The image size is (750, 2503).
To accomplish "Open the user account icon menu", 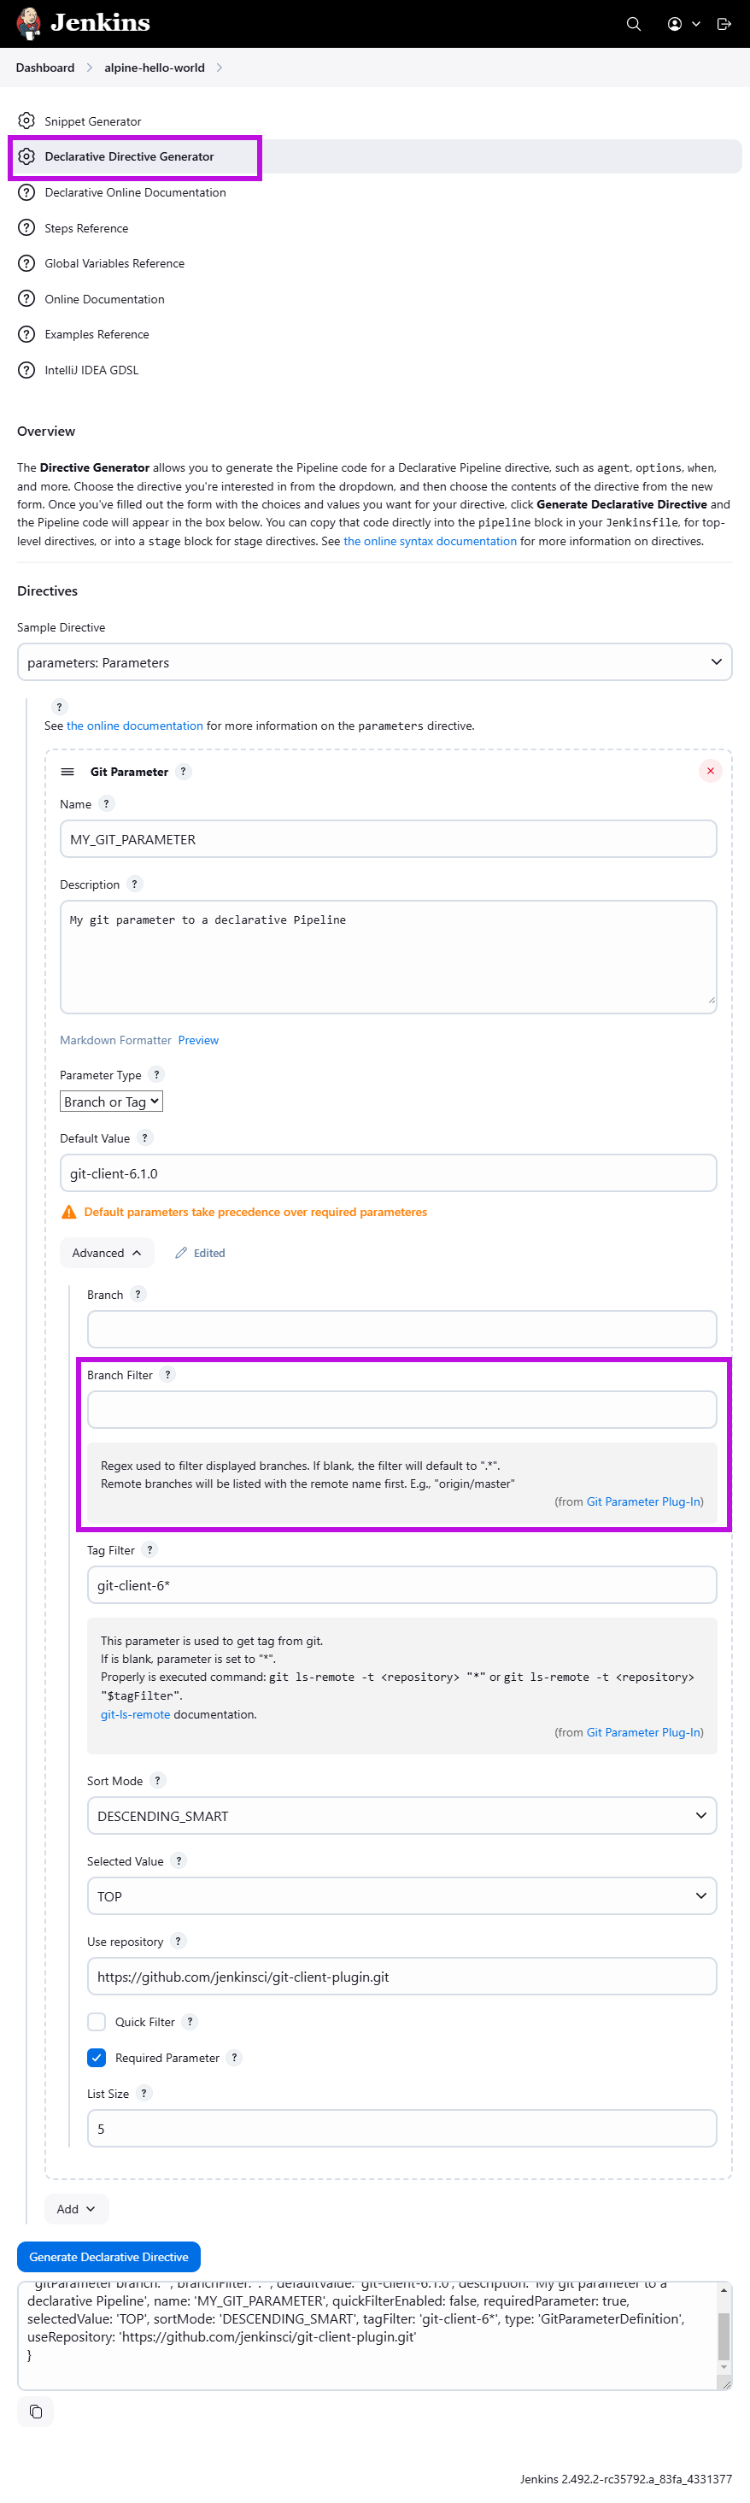I will (x=683, y=24).
